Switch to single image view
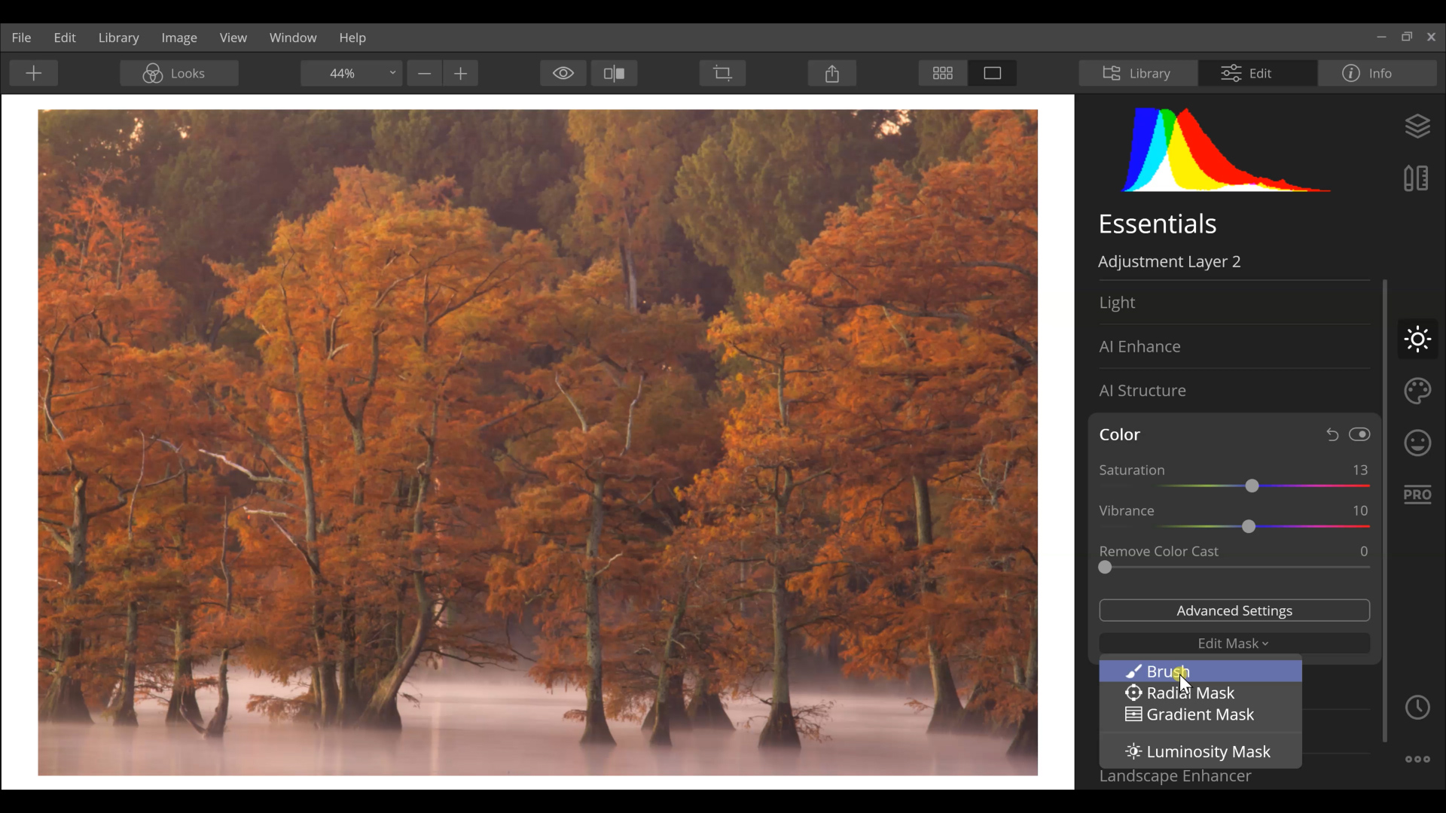The width and height of the screenshot is (1446, 813). [x=993, y=73]
